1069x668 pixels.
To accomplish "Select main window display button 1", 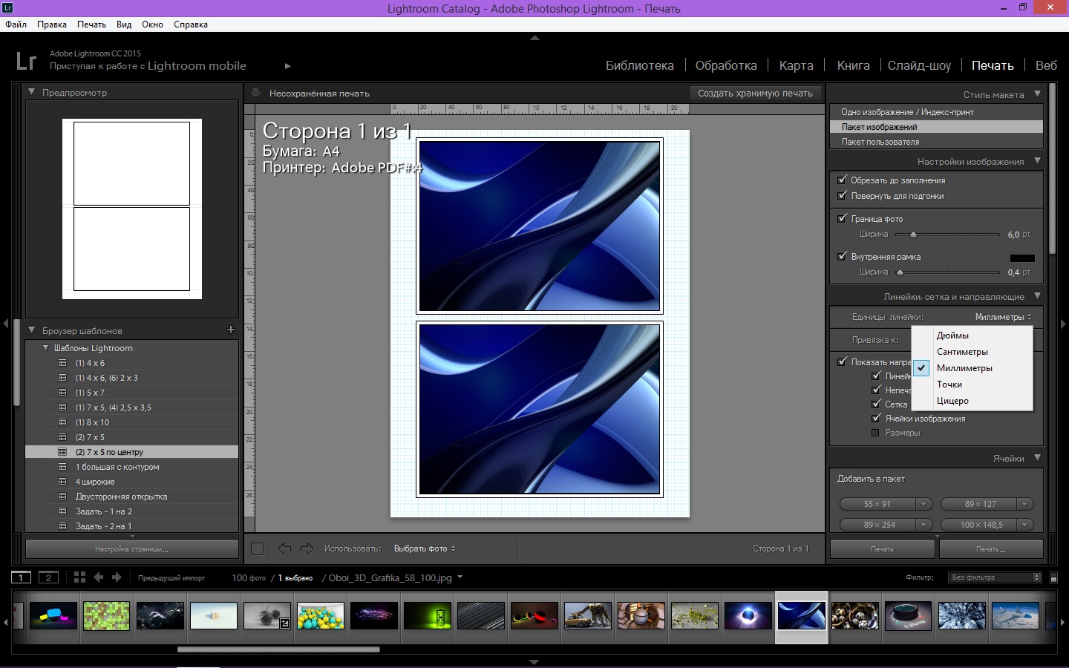I will pyautogui.click(x=21, y=577).
